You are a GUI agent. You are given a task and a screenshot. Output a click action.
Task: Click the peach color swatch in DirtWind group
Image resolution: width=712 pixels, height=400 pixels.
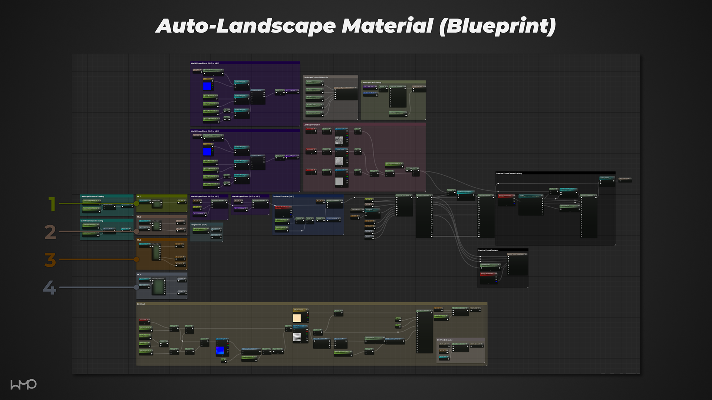coord(297,318)
